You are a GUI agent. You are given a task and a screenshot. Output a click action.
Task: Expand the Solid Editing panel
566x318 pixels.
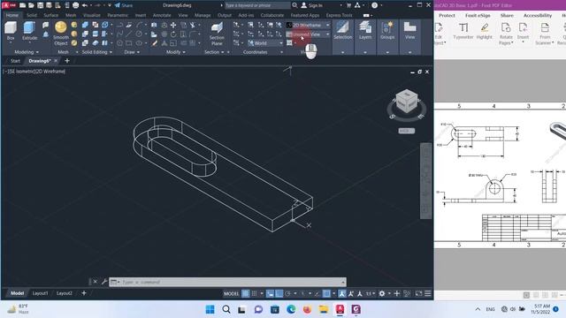(x=96, y=52)
